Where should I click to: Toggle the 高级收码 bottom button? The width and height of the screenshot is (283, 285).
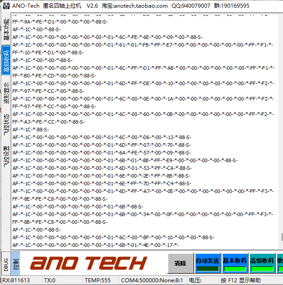click(262, 263)
